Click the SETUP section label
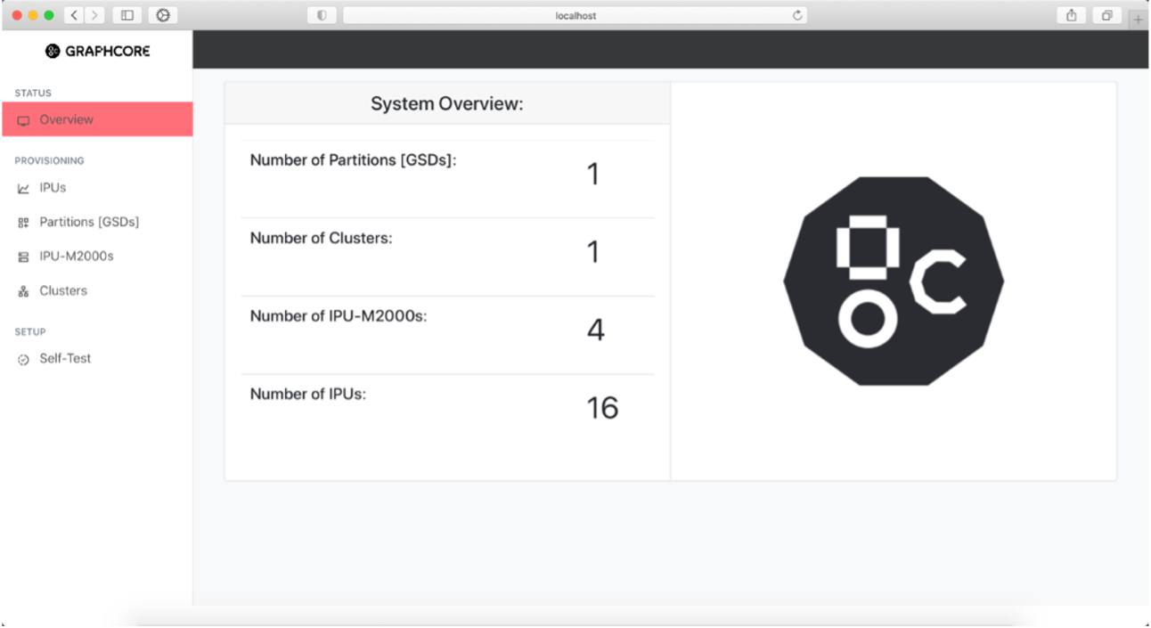Viewport: 1151px width, 628px height. click(29, 331)
